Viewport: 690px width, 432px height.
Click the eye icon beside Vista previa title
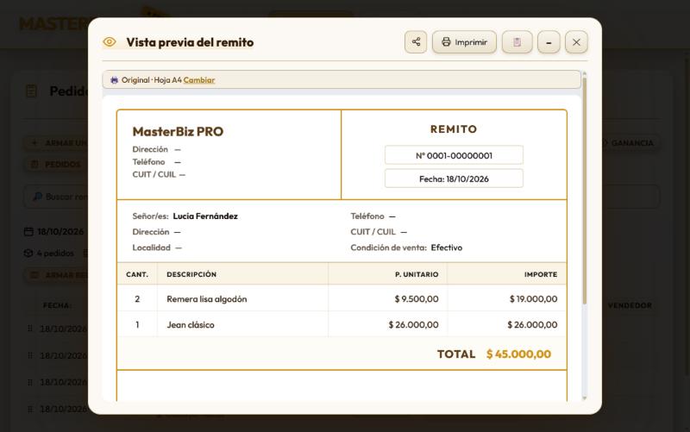[x=110, y=41]
